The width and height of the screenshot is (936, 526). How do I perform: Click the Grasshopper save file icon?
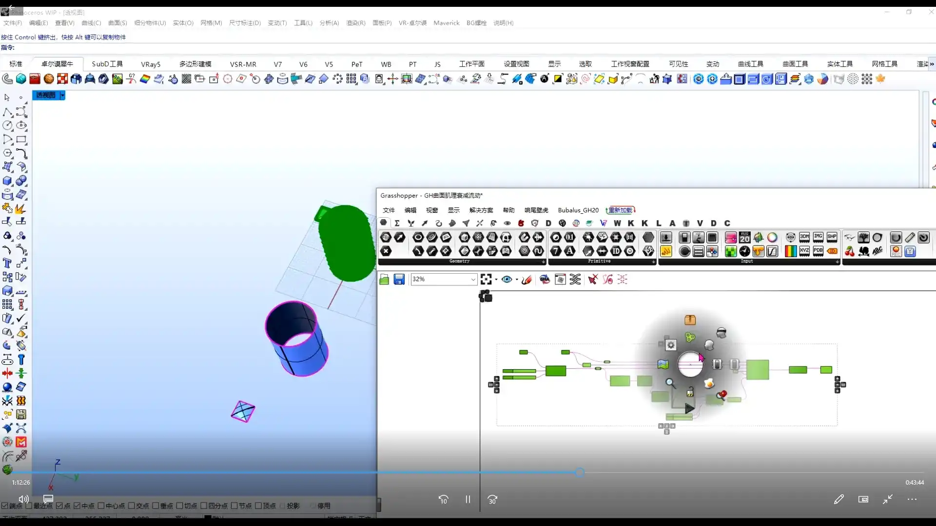(x=399, y=279)
